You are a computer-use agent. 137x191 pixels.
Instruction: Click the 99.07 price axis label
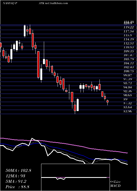coord(128,75)
